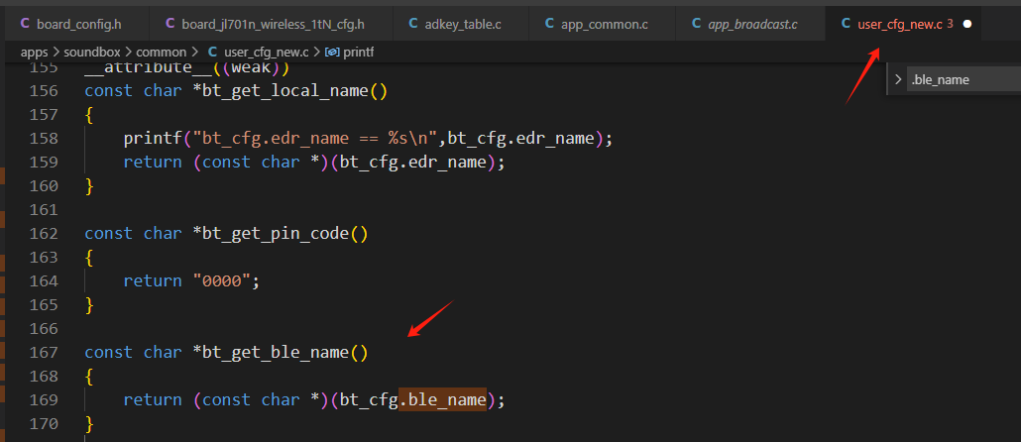1021x442 pixels.
Task: Open the board_jl701n_wireless_1tN_cfg.h tab
Action: coord(271,24)
